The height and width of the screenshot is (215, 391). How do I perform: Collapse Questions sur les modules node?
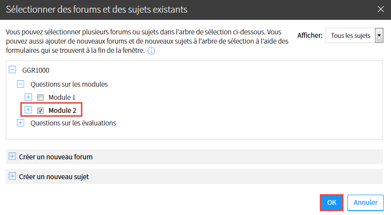click(x=20, y=84)
